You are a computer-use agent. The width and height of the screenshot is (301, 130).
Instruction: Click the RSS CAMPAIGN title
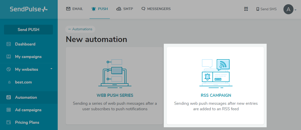coord(216,95)
